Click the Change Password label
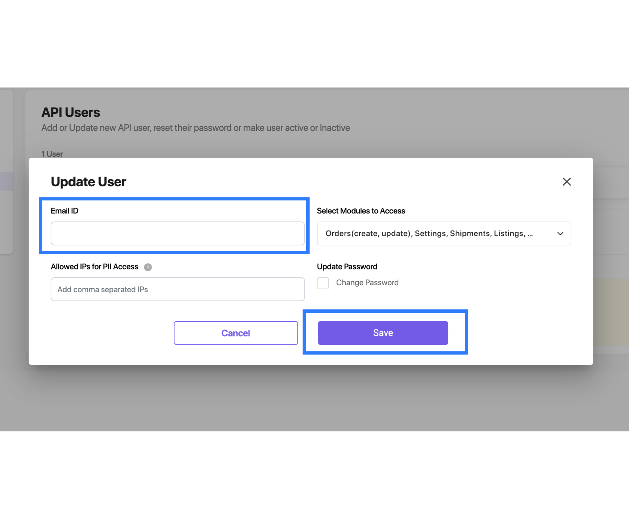Image resolution: width=629 pixels, height=524 pixels. [367, 282]
